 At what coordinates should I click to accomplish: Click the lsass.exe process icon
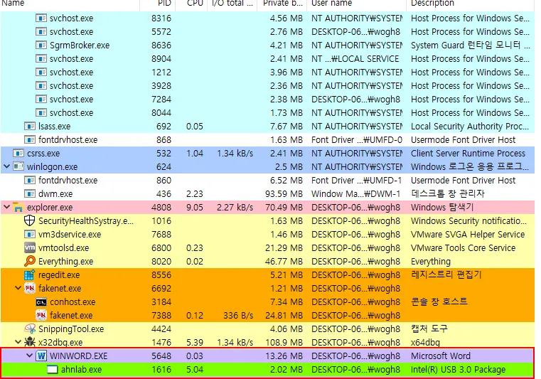[30, 126]
